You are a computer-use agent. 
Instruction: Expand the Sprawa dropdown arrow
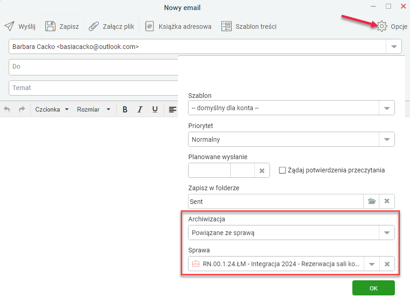(372, 264)
